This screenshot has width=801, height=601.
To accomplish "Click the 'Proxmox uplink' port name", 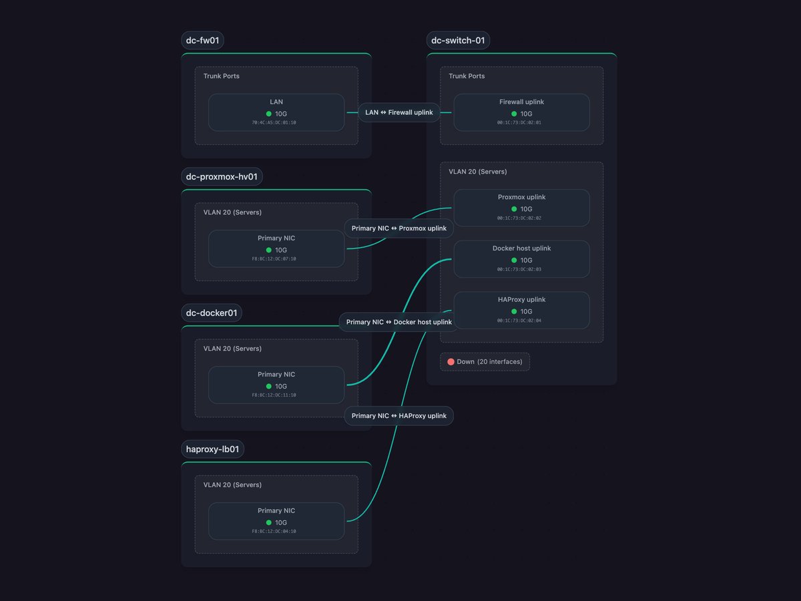I will tap(522, 197).
